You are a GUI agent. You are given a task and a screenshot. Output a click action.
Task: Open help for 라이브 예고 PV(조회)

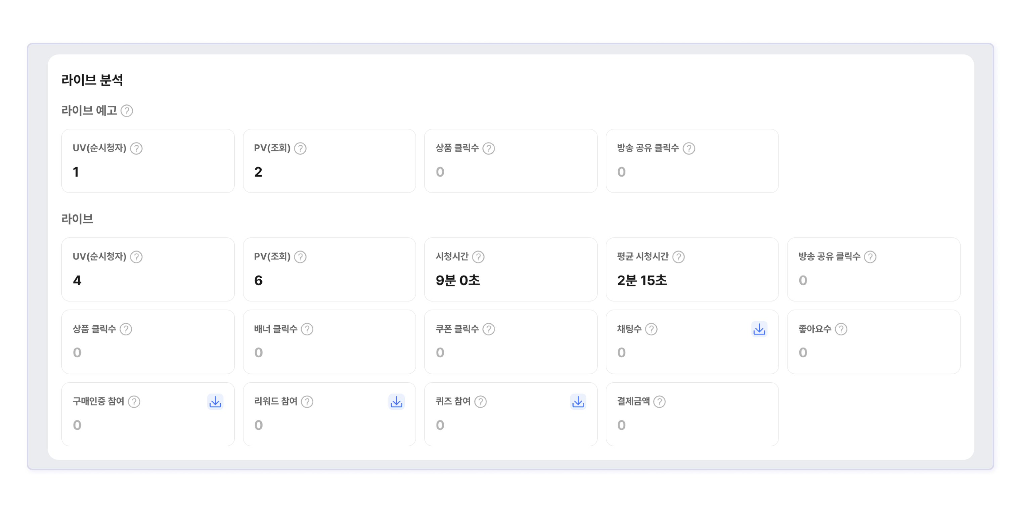(x=300, y=148)
